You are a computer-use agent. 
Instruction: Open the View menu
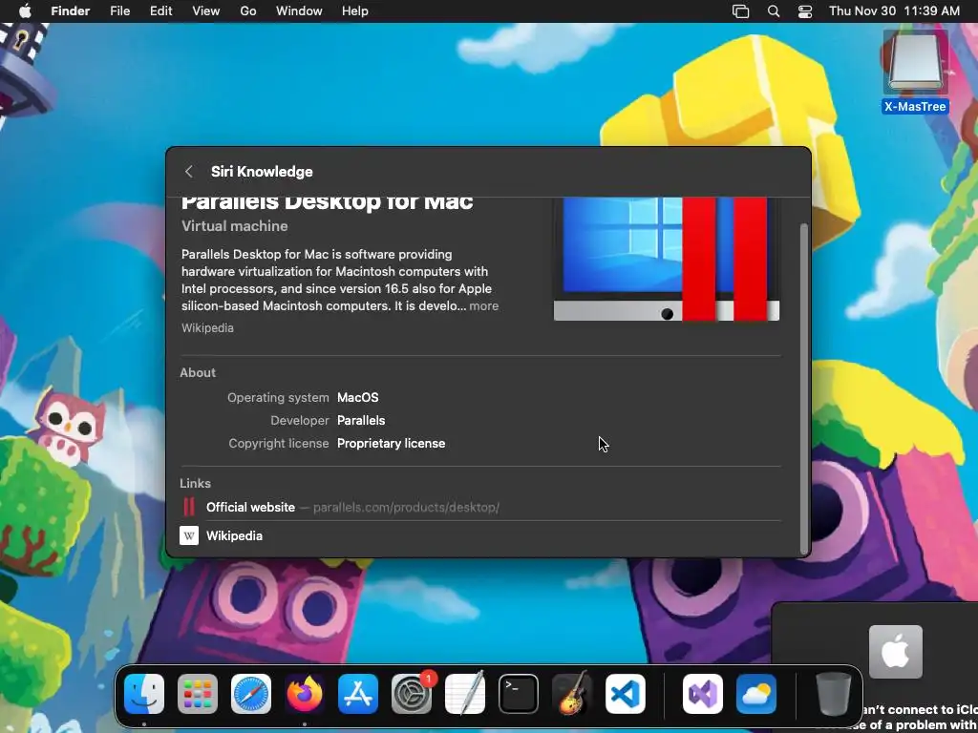coord(206,11)
